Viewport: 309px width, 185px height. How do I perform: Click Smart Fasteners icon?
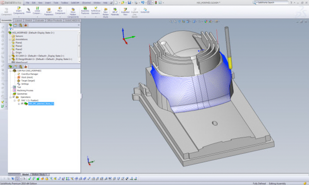pos(49,12)
